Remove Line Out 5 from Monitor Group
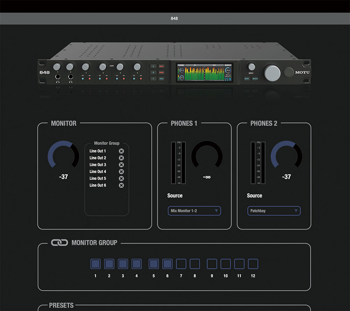 tap(121, 179)
